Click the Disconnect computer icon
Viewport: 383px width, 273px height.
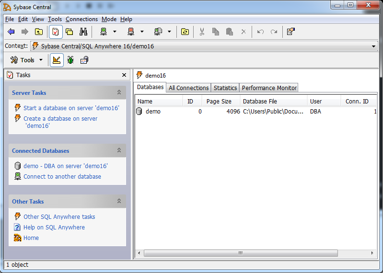pyautogui.click(x=131, y=32)
